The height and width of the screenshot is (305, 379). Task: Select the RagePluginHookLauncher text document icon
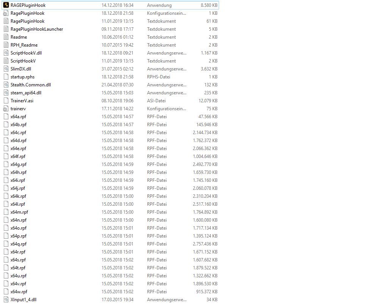tap(6, 29)
